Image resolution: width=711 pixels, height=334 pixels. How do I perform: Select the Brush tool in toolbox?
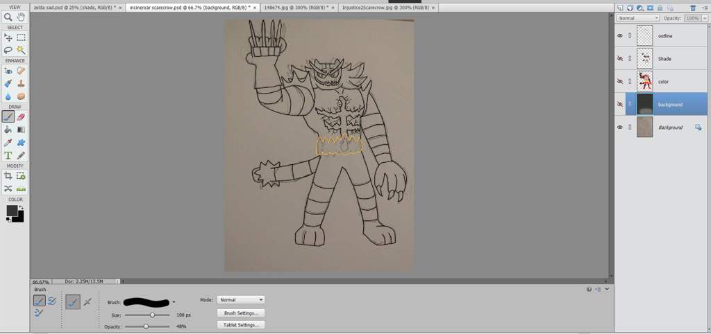[x=8, y=117]
